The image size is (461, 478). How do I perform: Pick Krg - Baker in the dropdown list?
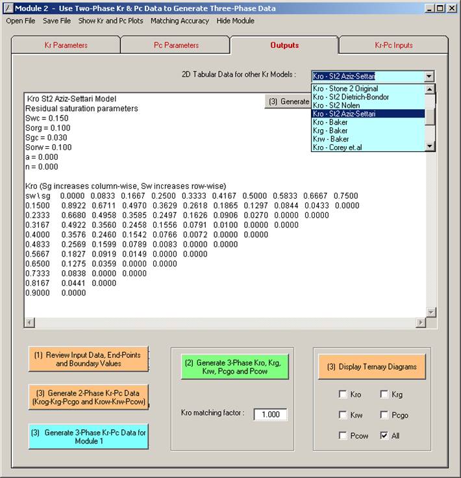(x=330, y=131)
